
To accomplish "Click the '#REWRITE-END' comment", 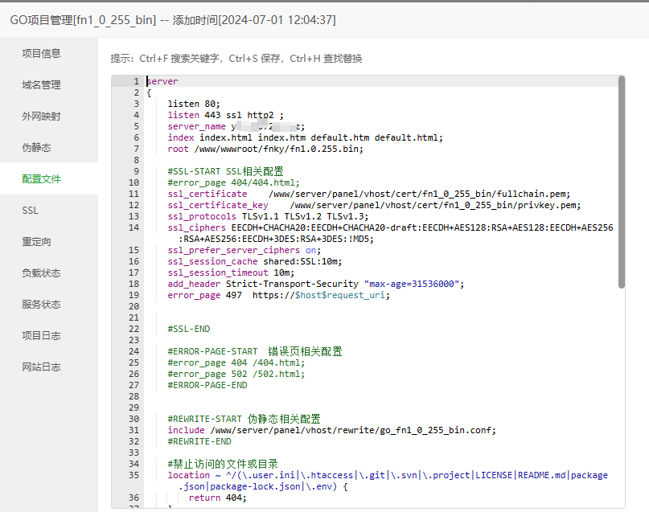I will tap(199, 442).
